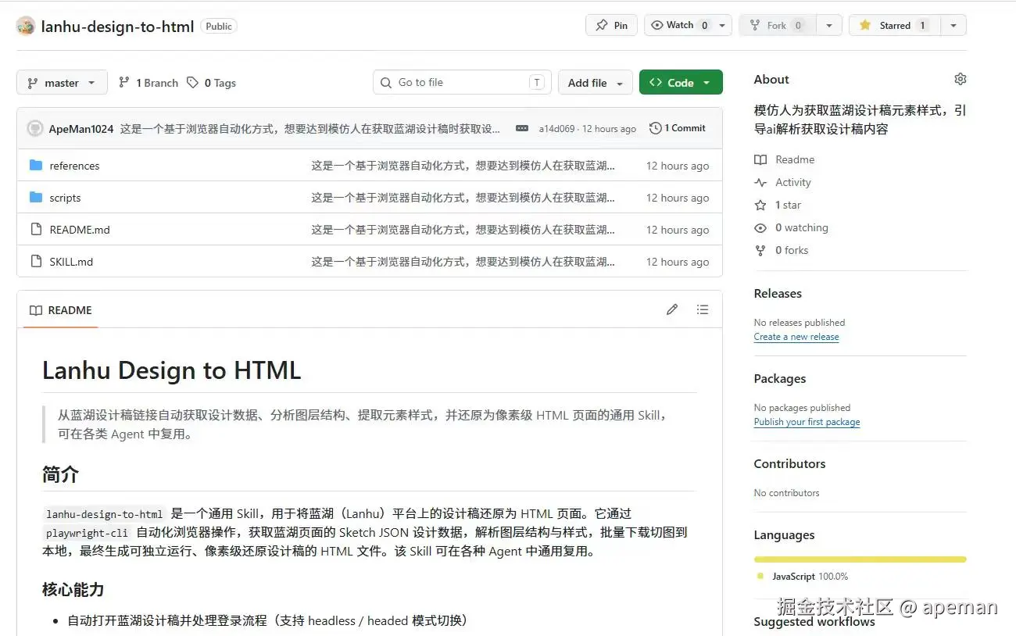Click Create a new release
This screenshot has width=1016, height=636.
[796, 337]
